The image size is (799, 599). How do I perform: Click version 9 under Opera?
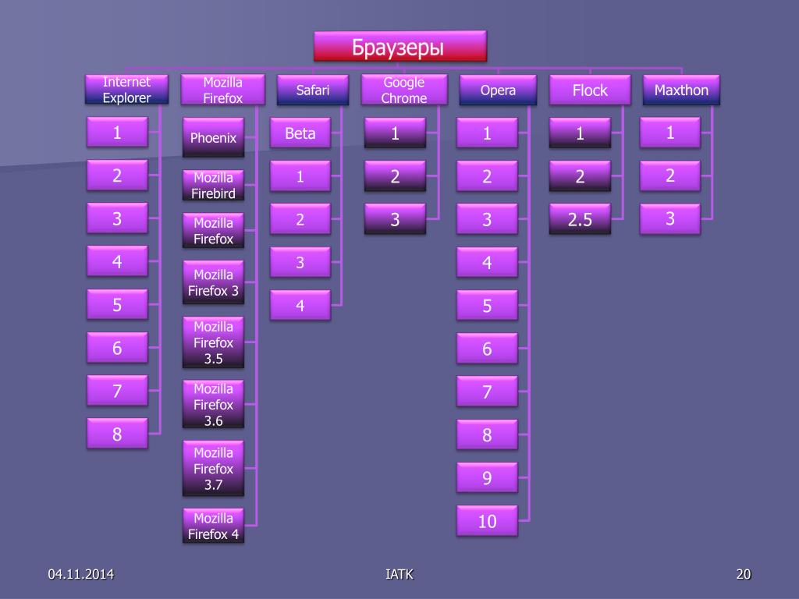click(x=487, y=478)
